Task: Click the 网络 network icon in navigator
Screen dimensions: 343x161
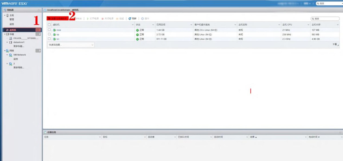Action: coord(7,51)
